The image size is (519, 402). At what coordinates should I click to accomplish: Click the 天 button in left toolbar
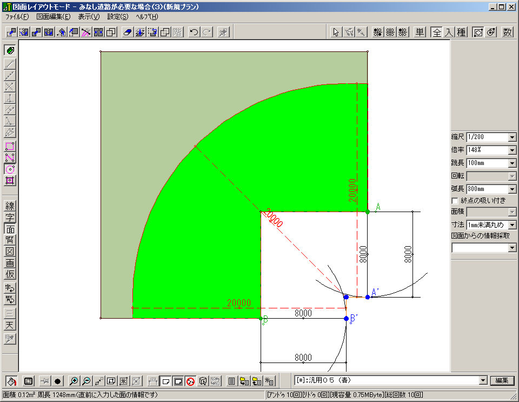coord(10,325)
